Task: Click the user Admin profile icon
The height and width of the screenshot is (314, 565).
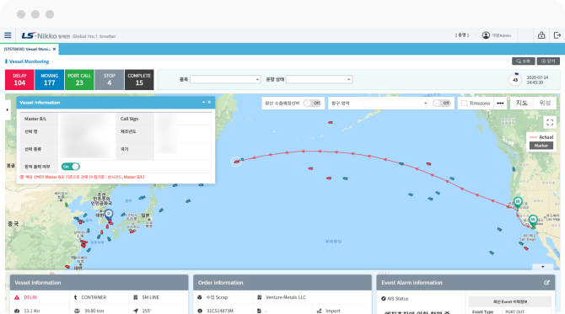Action: [x=486, y=35]
